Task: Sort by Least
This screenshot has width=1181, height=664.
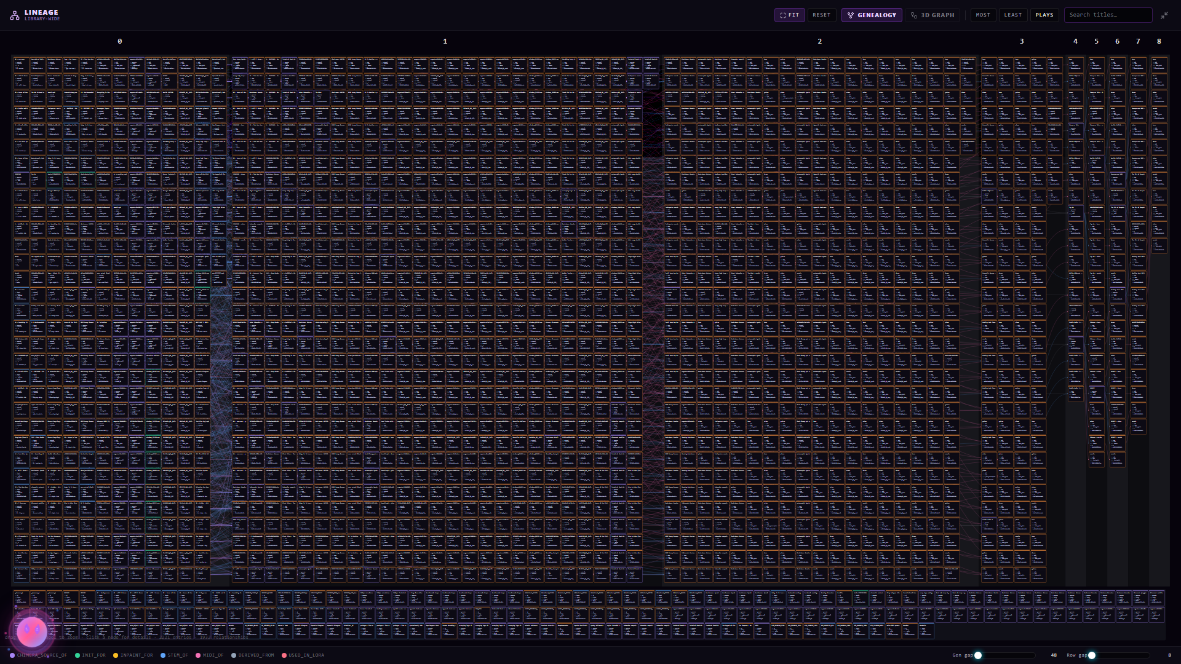Action: 1013,15
